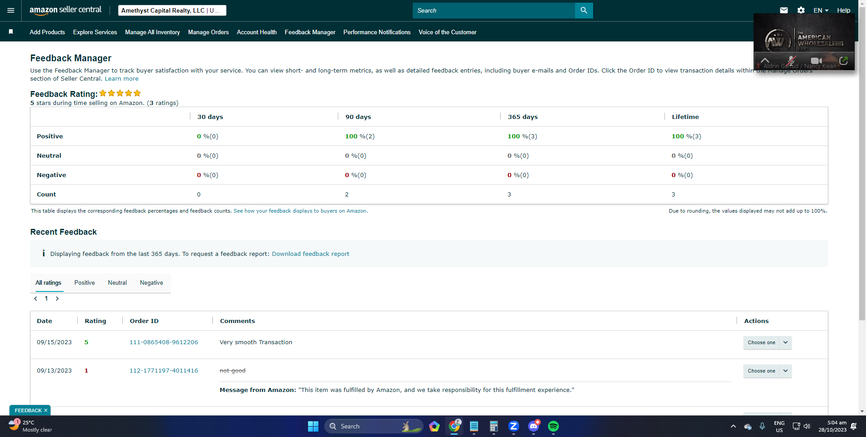This screenshot has width=866, height=437.
Task: Open Discord from the taskbar
Action: click(x=534, y=426)
